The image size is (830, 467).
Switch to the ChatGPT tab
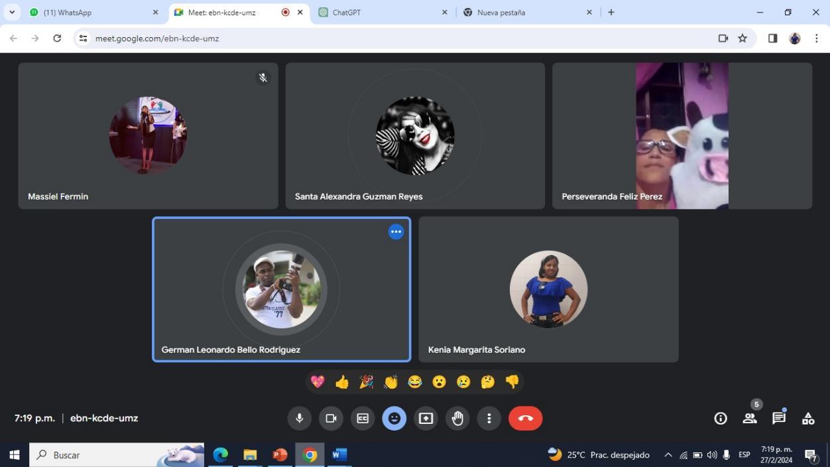click(383, 13)
